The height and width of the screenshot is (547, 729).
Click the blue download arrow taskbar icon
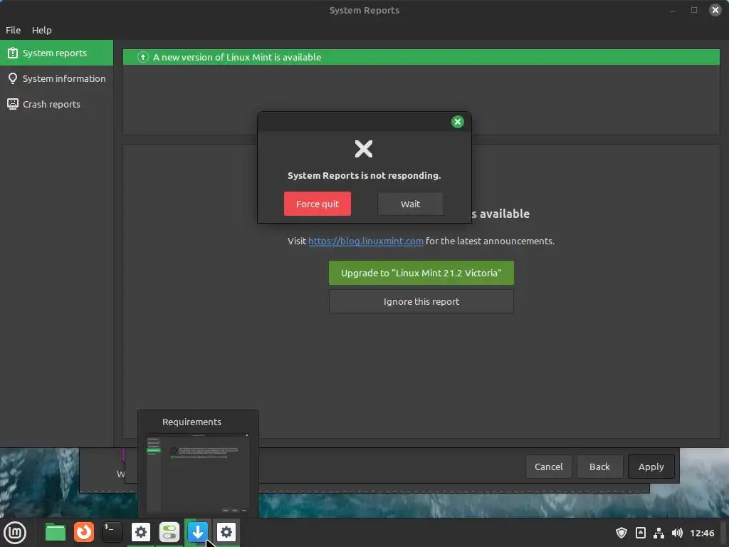[198, 532]
